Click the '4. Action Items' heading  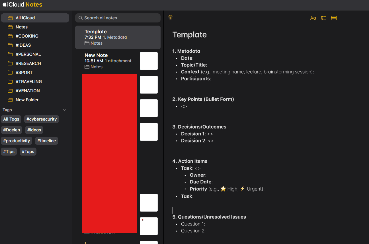point(190,161)
